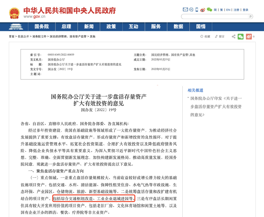Click the www.gov.cn URL text
Viewport: 264px width, 217px height.
34,16
